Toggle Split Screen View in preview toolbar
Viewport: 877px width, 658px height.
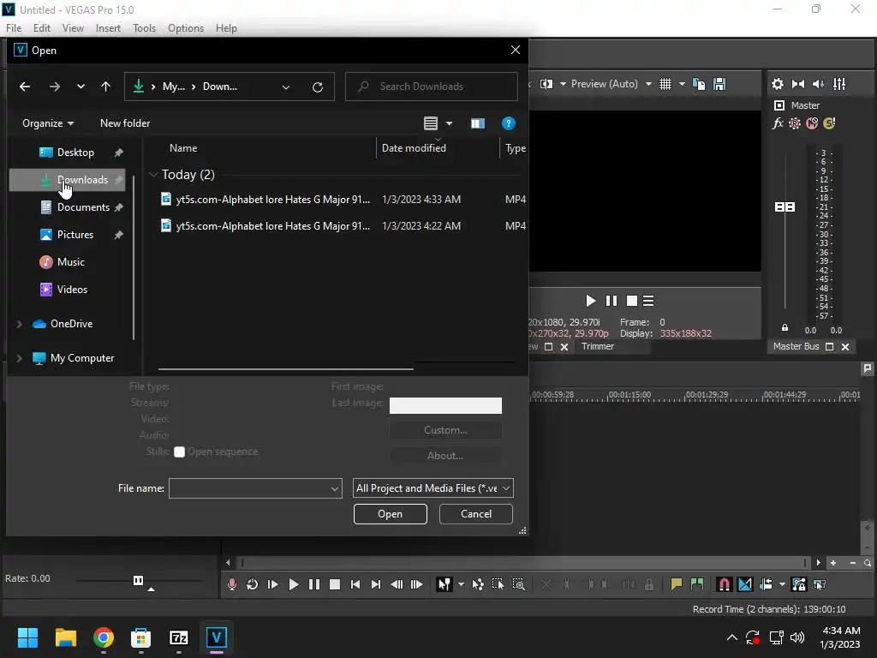(x=546, y=84)
